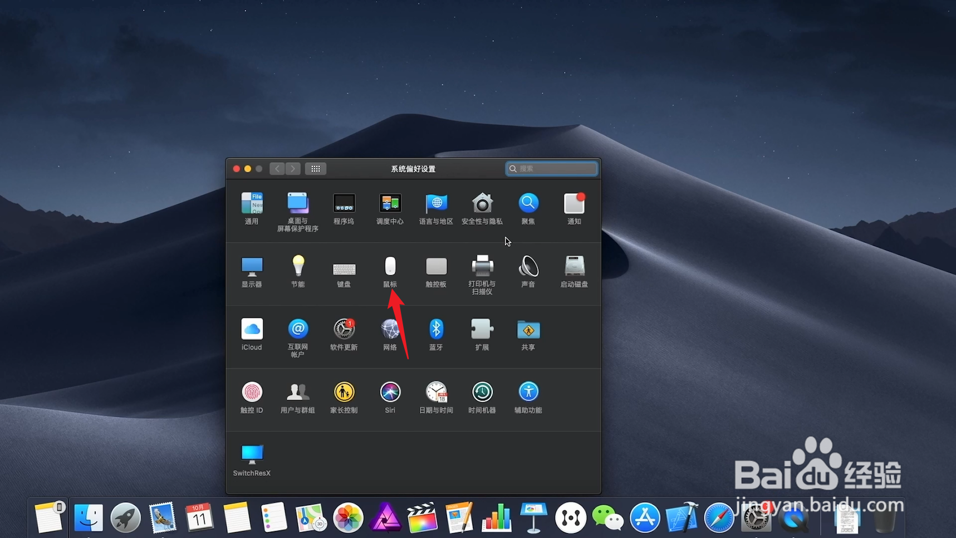Open Reminders from the Dock

pos(273,518)
